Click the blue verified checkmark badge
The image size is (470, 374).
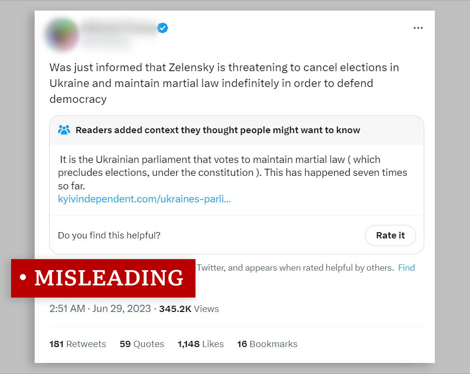162,28
